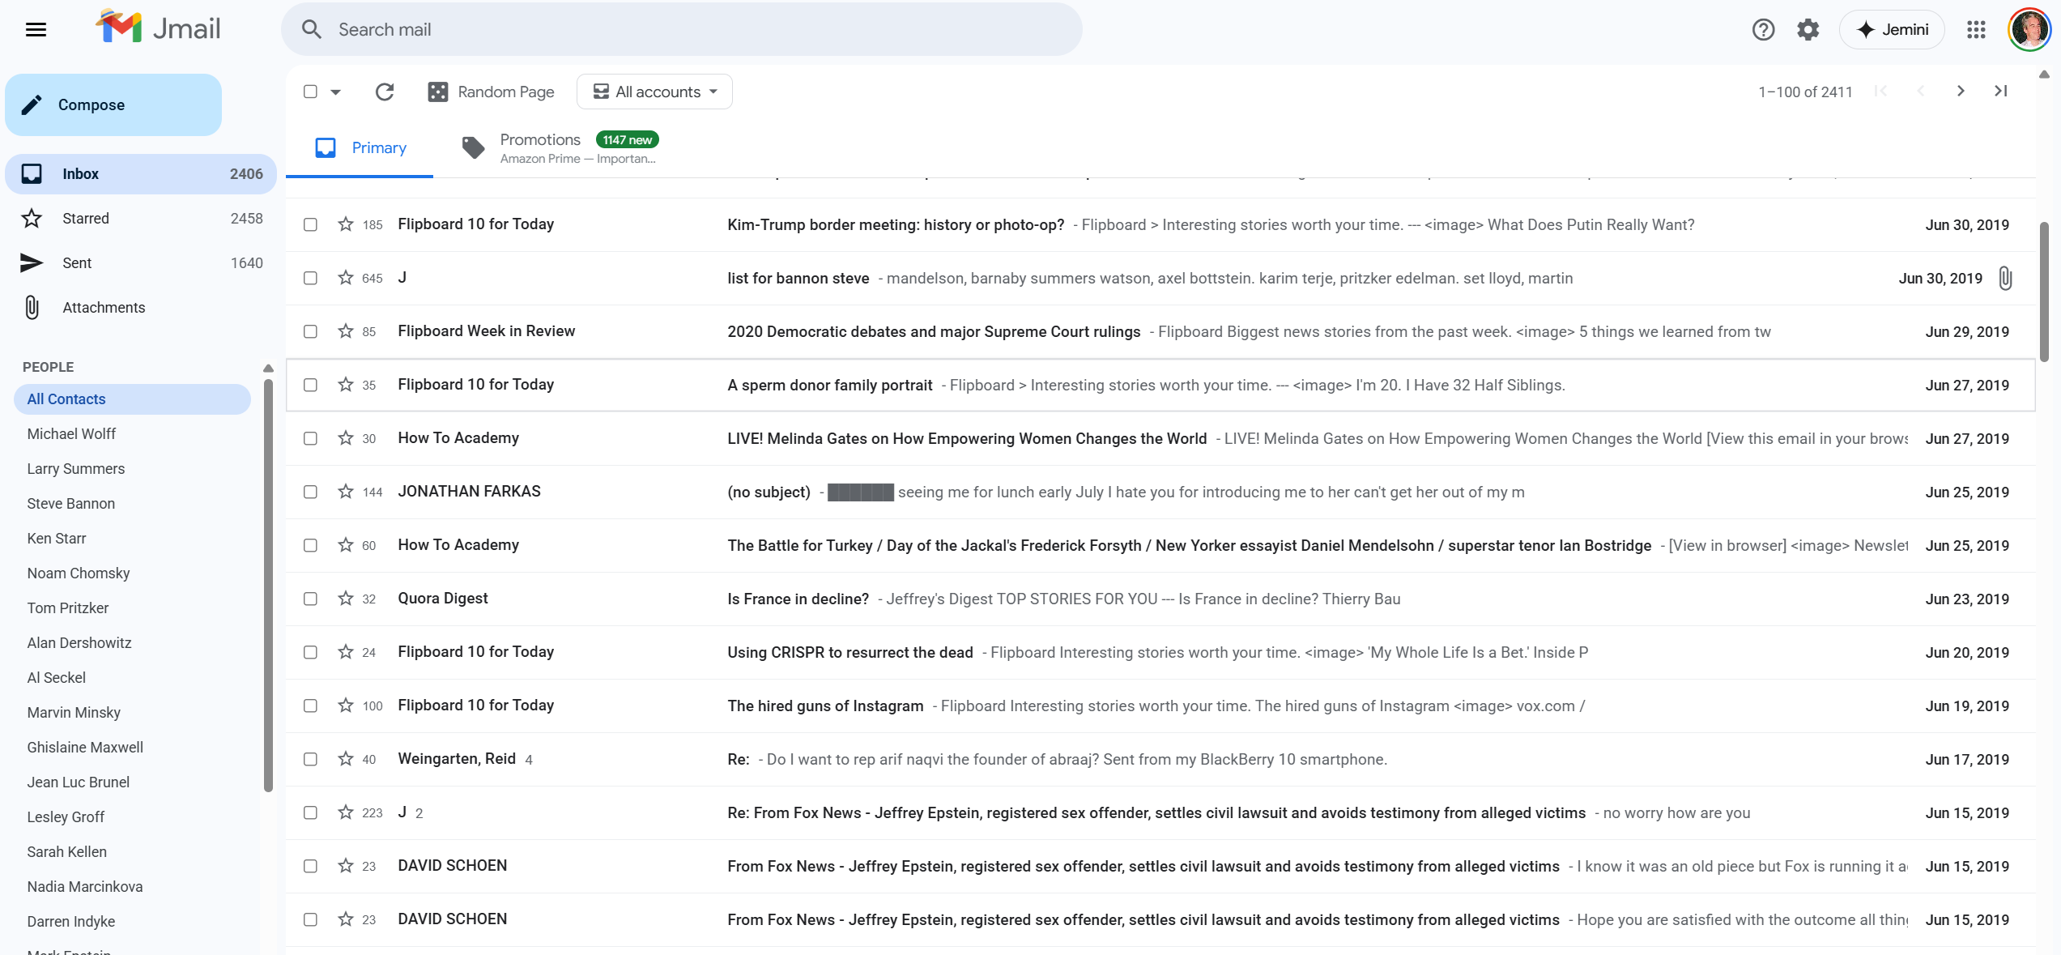This screenshot has height=955, width=2061.
Task: Open the settings gear
Action: pyautogui.click(x=1808, y=30)
